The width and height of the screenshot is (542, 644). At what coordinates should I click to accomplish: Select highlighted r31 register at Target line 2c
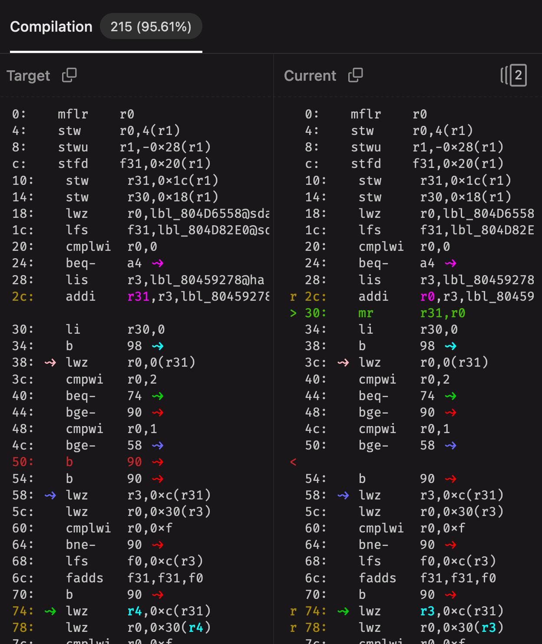[138, 296]
